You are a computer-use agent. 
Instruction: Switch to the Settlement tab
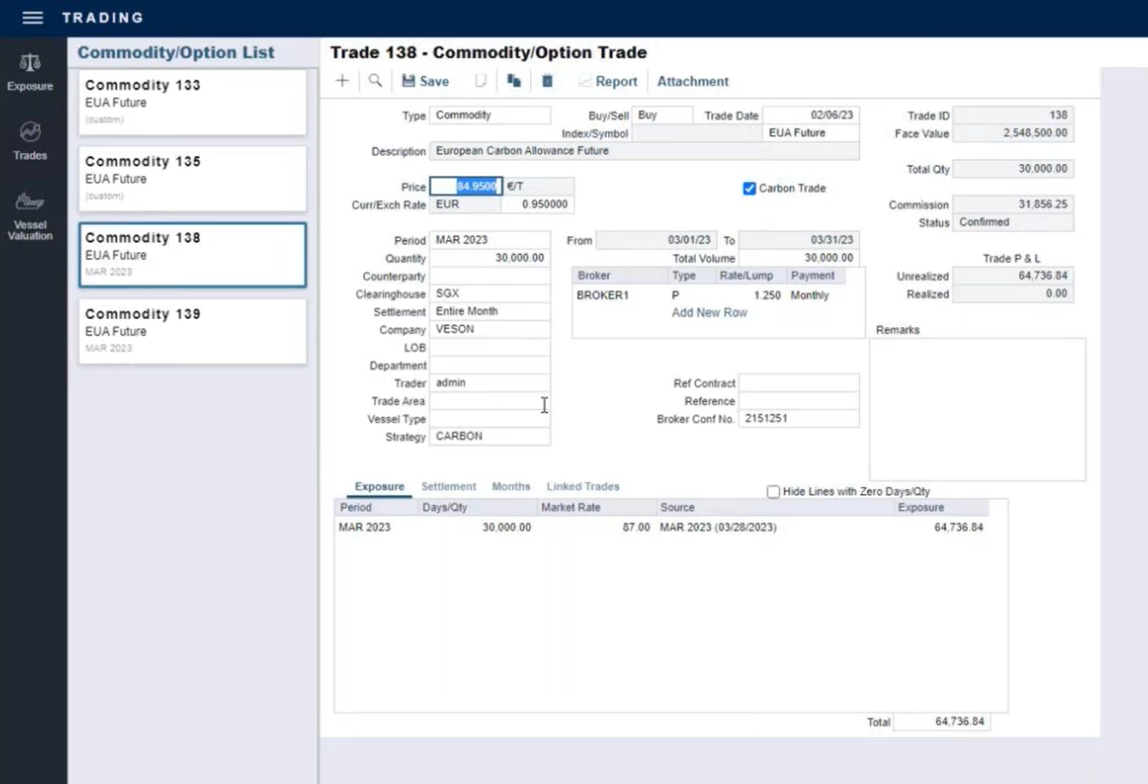click(x=449, y=487)
